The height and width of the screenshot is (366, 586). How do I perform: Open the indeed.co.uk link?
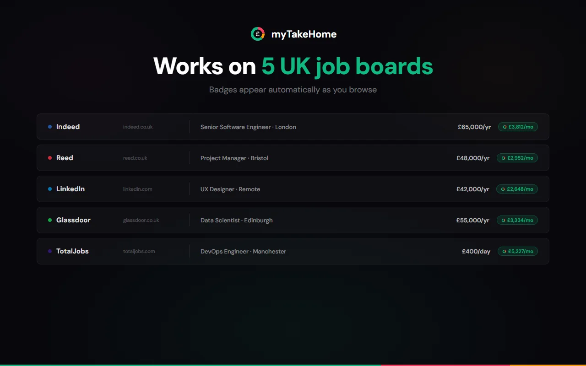(x=137, y=127)
